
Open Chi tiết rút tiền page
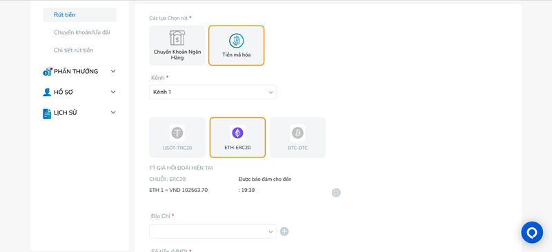(x=74, y=50)
